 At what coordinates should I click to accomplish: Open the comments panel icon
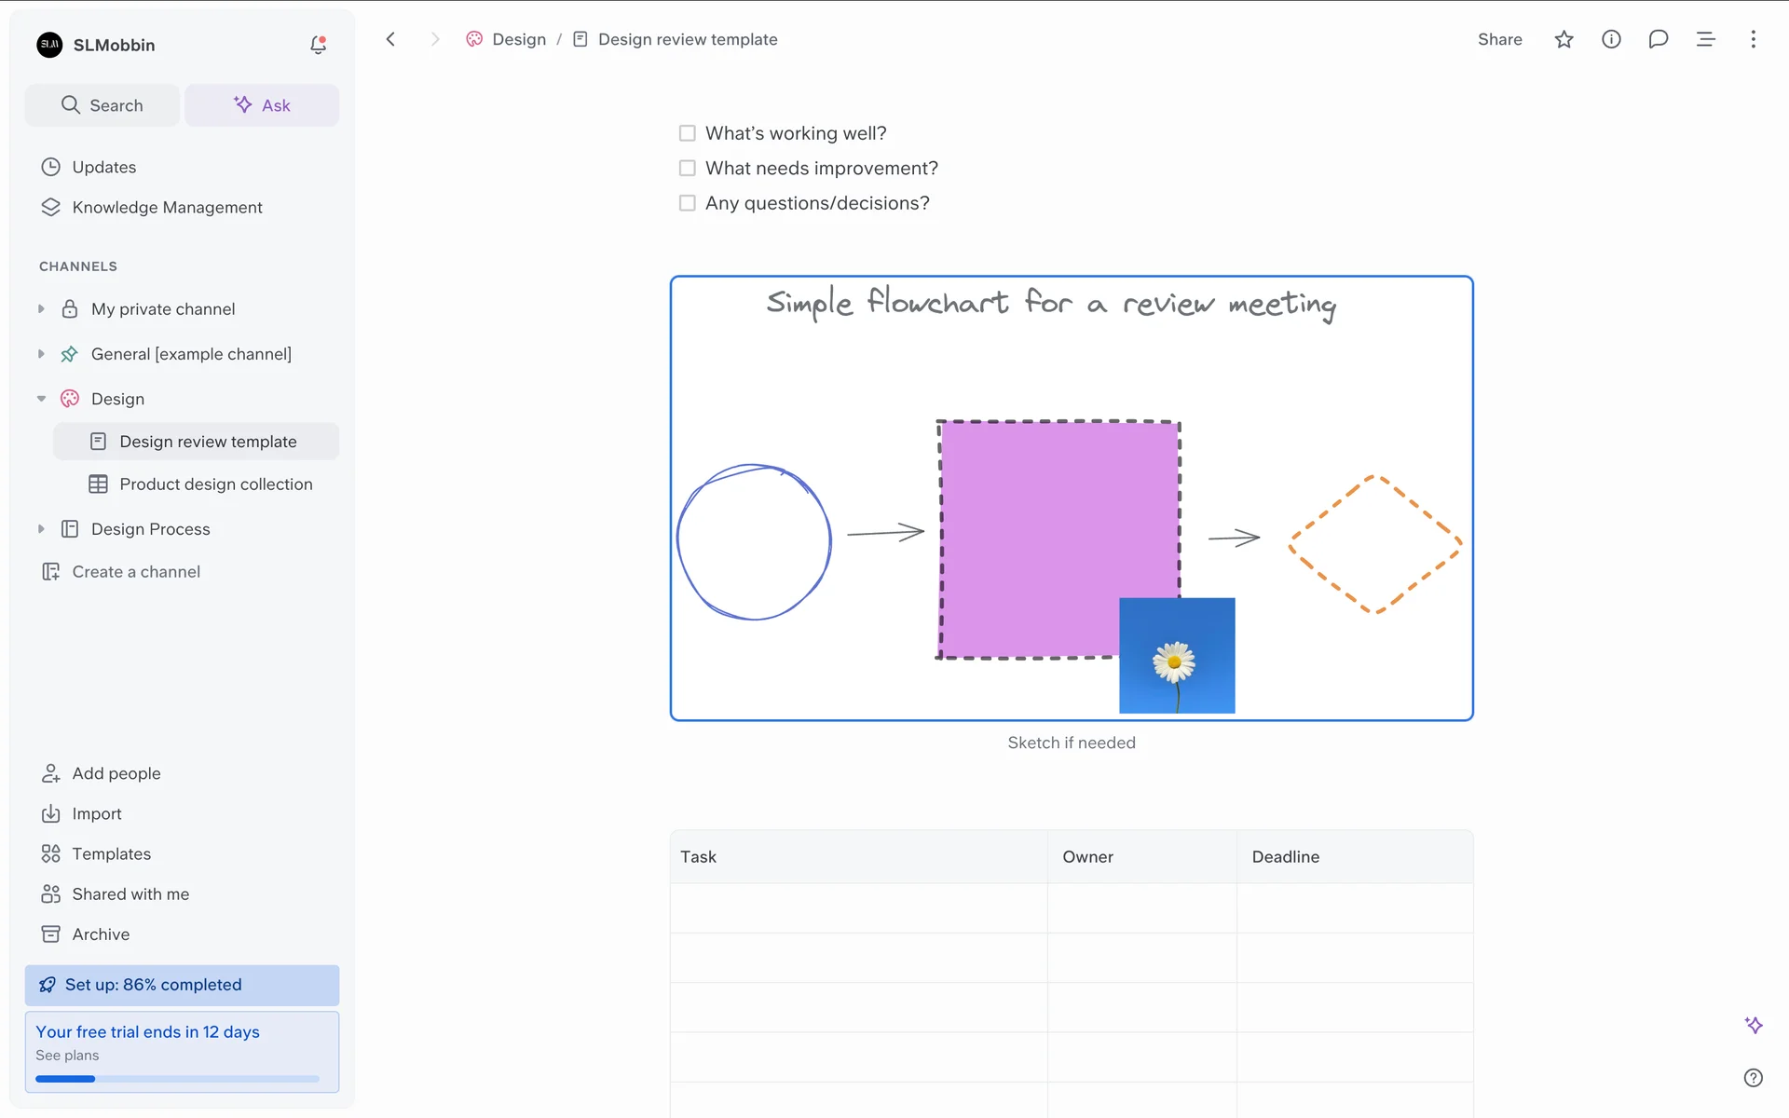(x=1658, y=39)
